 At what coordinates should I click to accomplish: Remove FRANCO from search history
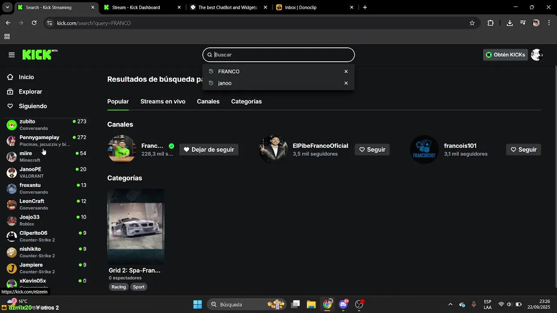click(346, 72)
